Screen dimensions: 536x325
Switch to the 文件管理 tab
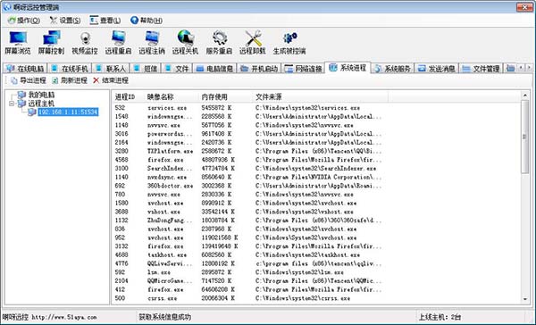(x=481, y=69)
